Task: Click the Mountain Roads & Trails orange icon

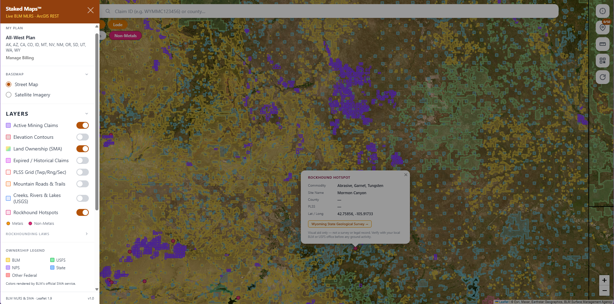Action: click(x=8, y=184)
